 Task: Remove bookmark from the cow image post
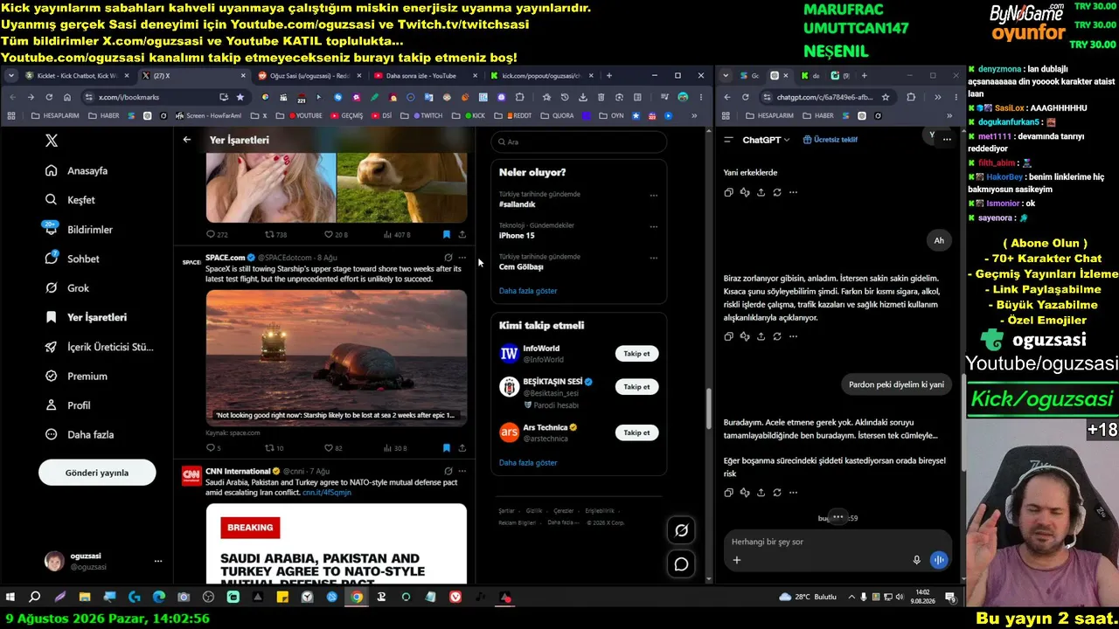446,234
